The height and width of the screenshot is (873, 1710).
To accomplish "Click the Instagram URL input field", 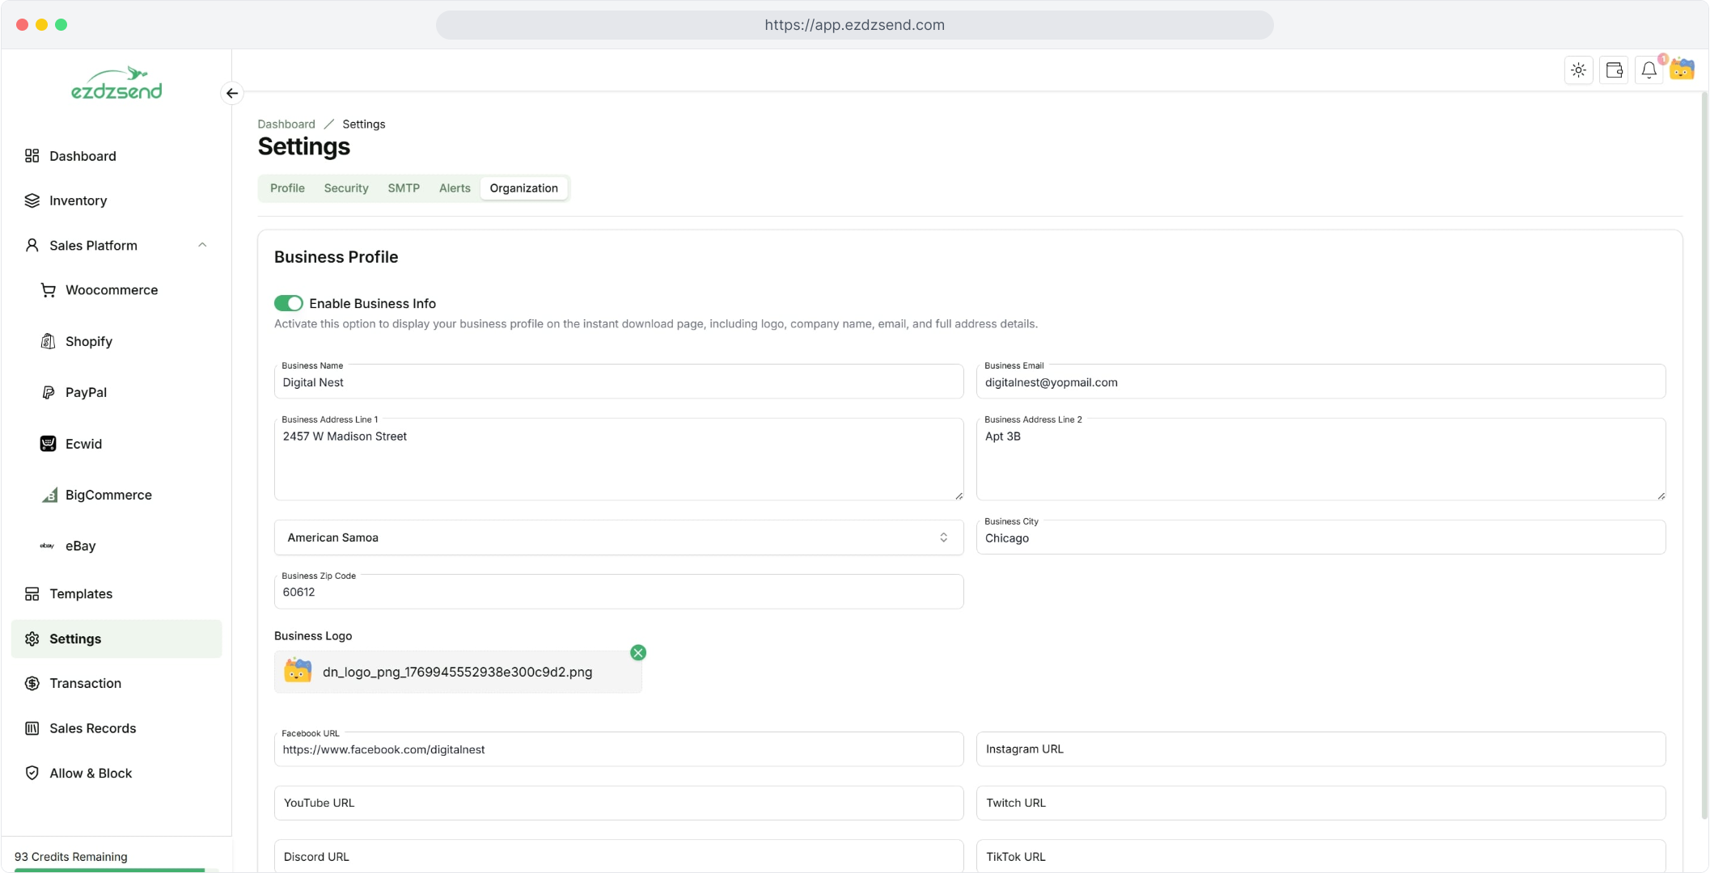I will click(1320, 749).
